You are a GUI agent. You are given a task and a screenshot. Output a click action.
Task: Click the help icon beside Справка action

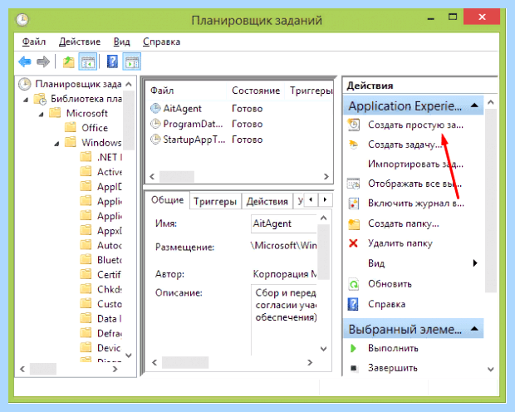(353, 304)
